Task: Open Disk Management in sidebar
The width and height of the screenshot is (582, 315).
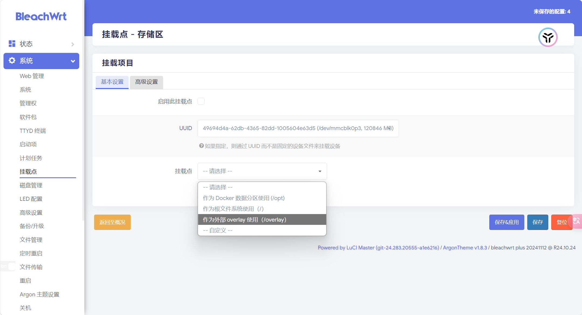Action: (x=31, y=185)
